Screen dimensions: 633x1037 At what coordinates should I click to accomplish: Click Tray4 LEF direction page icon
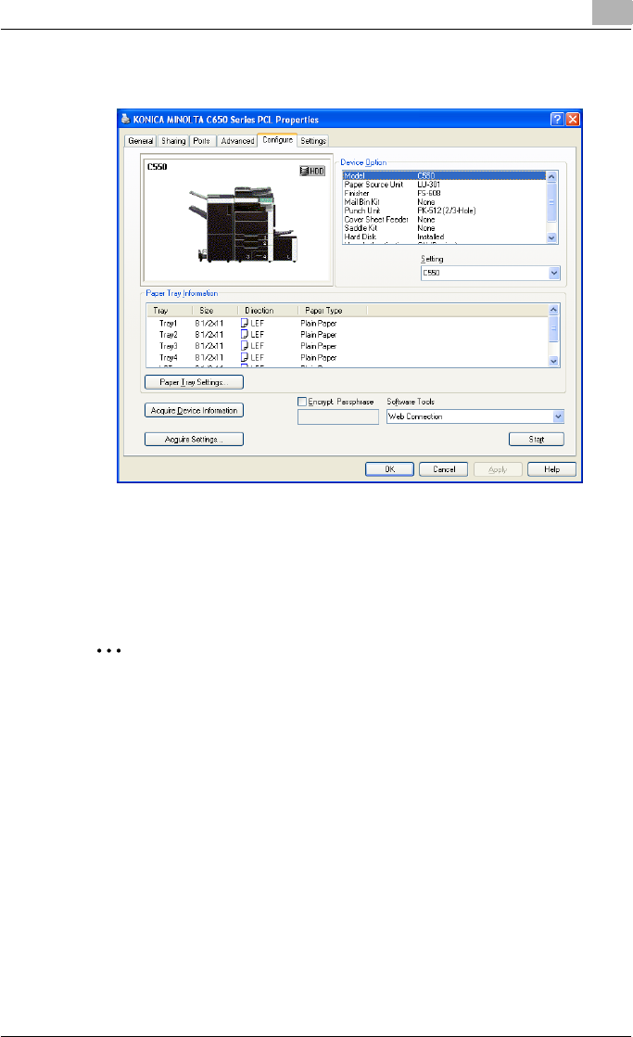click(245, 358)
